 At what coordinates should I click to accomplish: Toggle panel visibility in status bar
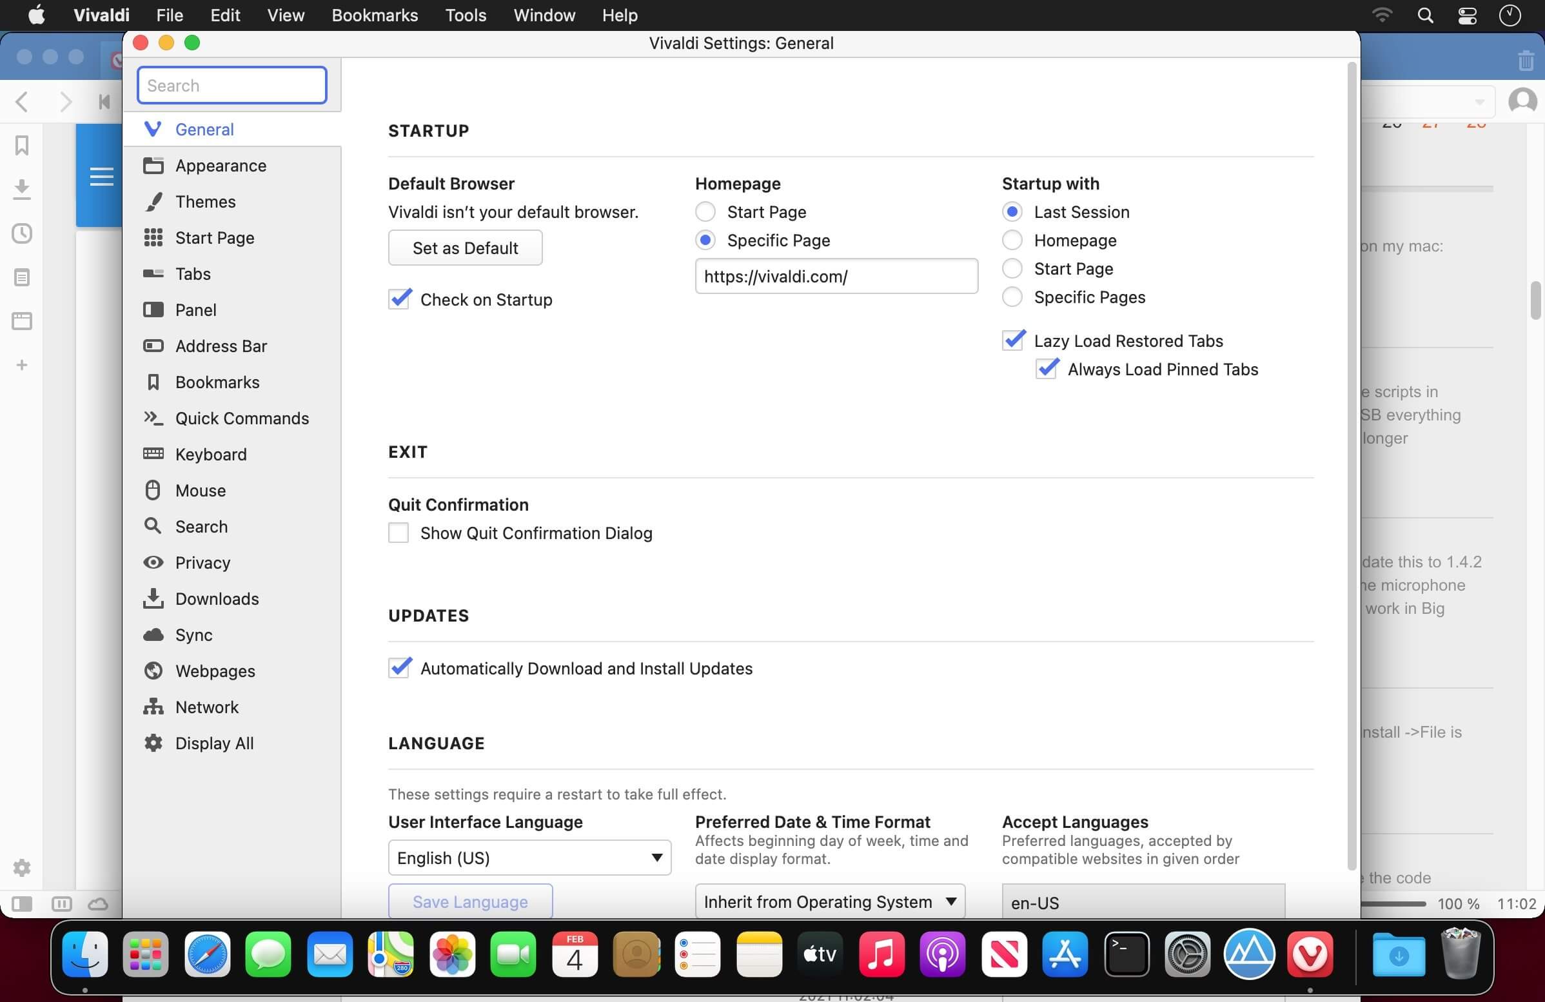coord(22,903)
